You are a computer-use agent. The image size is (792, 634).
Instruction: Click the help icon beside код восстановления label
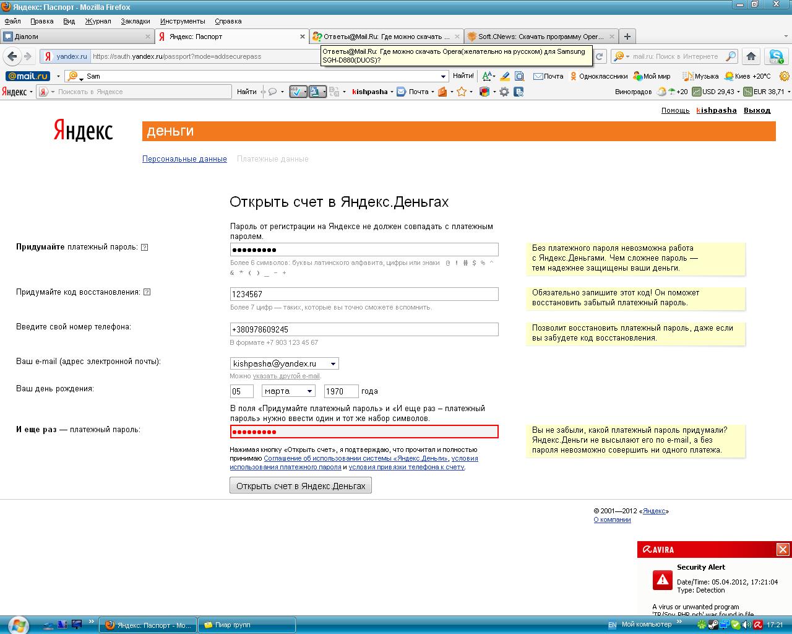[x=147, y=292]
